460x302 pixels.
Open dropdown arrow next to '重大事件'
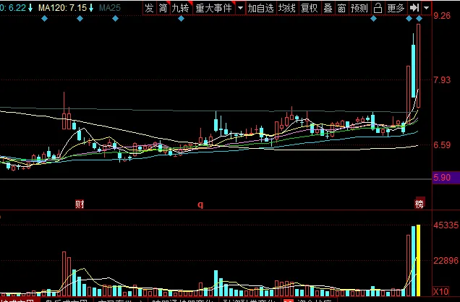241,8
